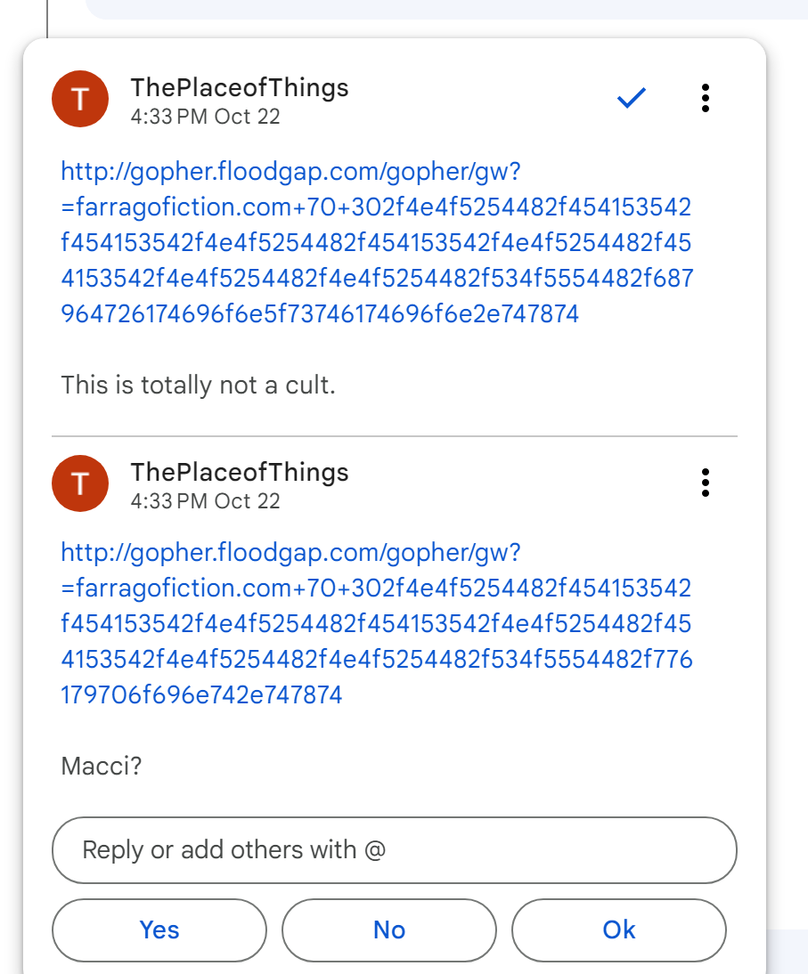Click the ThePlaceofThings name on the first comment
The image size is (808, 974).
(239, 88)
